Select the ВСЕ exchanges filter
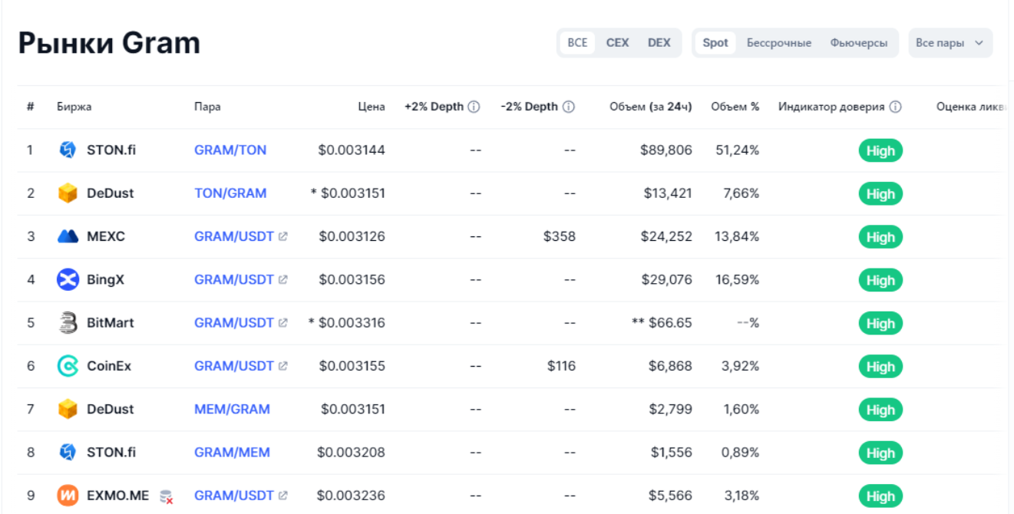 point(577,43)
